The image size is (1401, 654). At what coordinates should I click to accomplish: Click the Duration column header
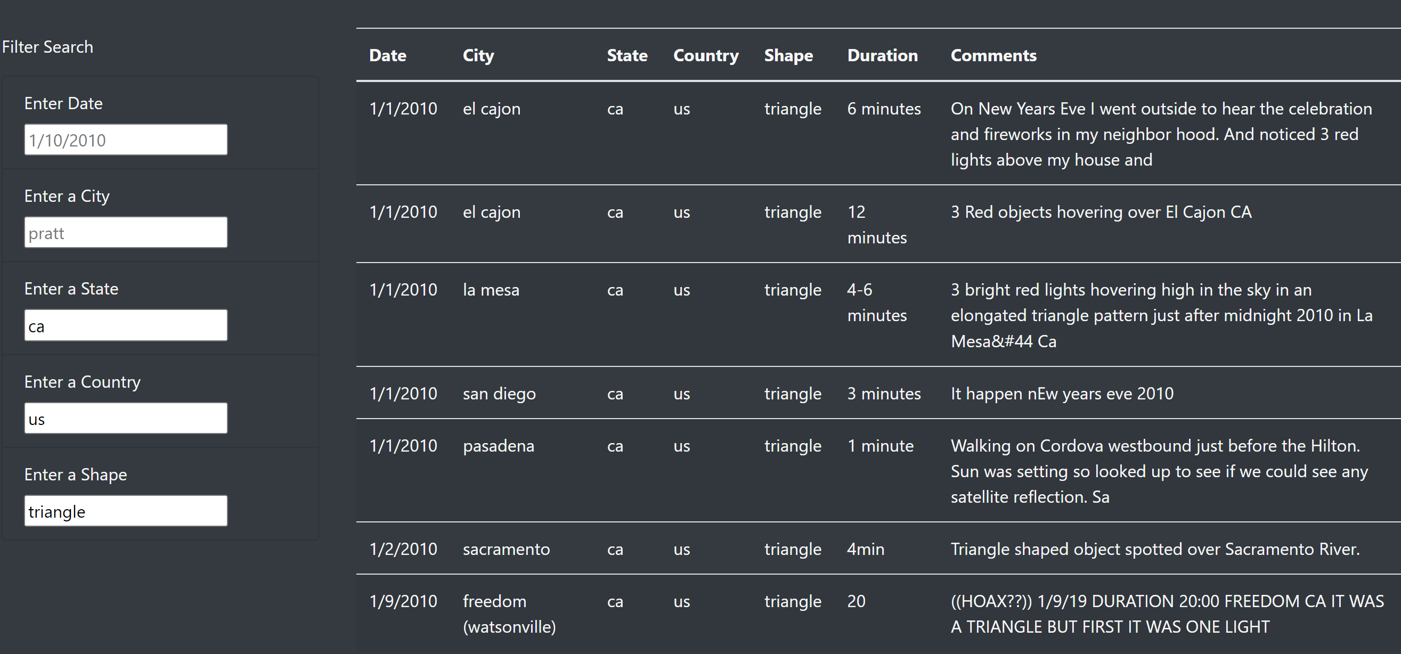(882, 55)
